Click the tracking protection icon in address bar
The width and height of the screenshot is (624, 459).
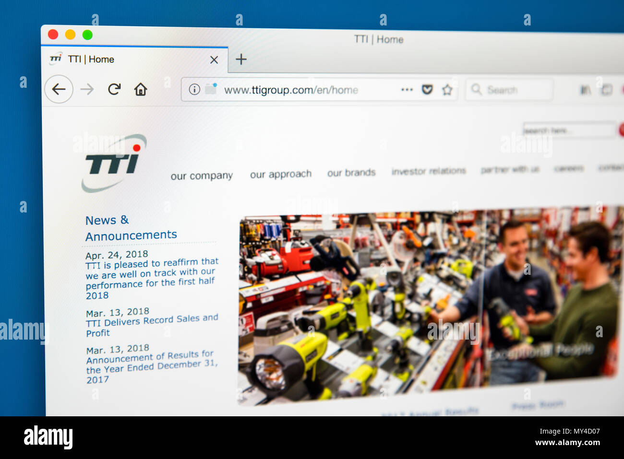pos(211,88)
